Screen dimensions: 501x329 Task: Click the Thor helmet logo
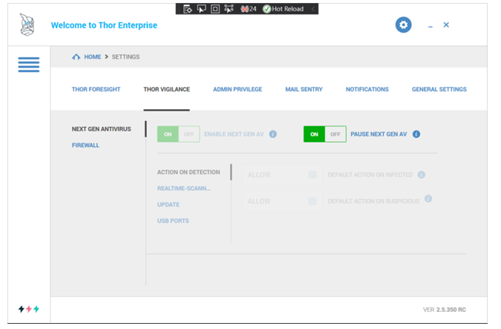27,25
